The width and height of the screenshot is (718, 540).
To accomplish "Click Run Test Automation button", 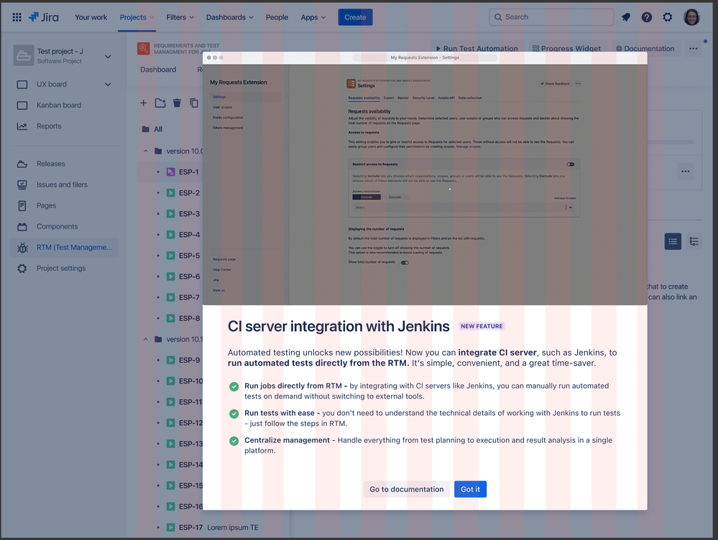I will pos(477,49).
